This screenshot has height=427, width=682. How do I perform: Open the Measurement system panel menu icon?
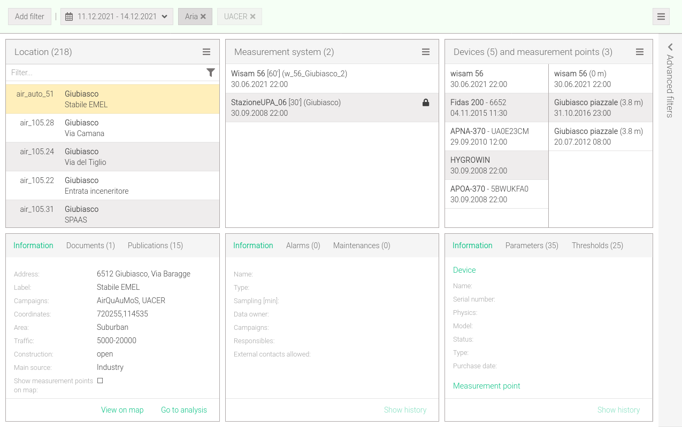coord(426,52)
